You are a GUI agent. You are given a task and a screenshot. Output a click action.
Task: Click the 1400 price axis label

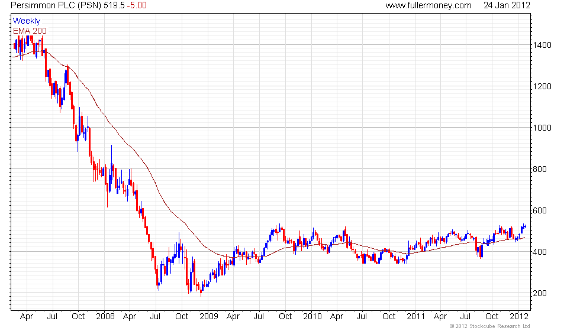pyautogui.click(x=542, y=45)
